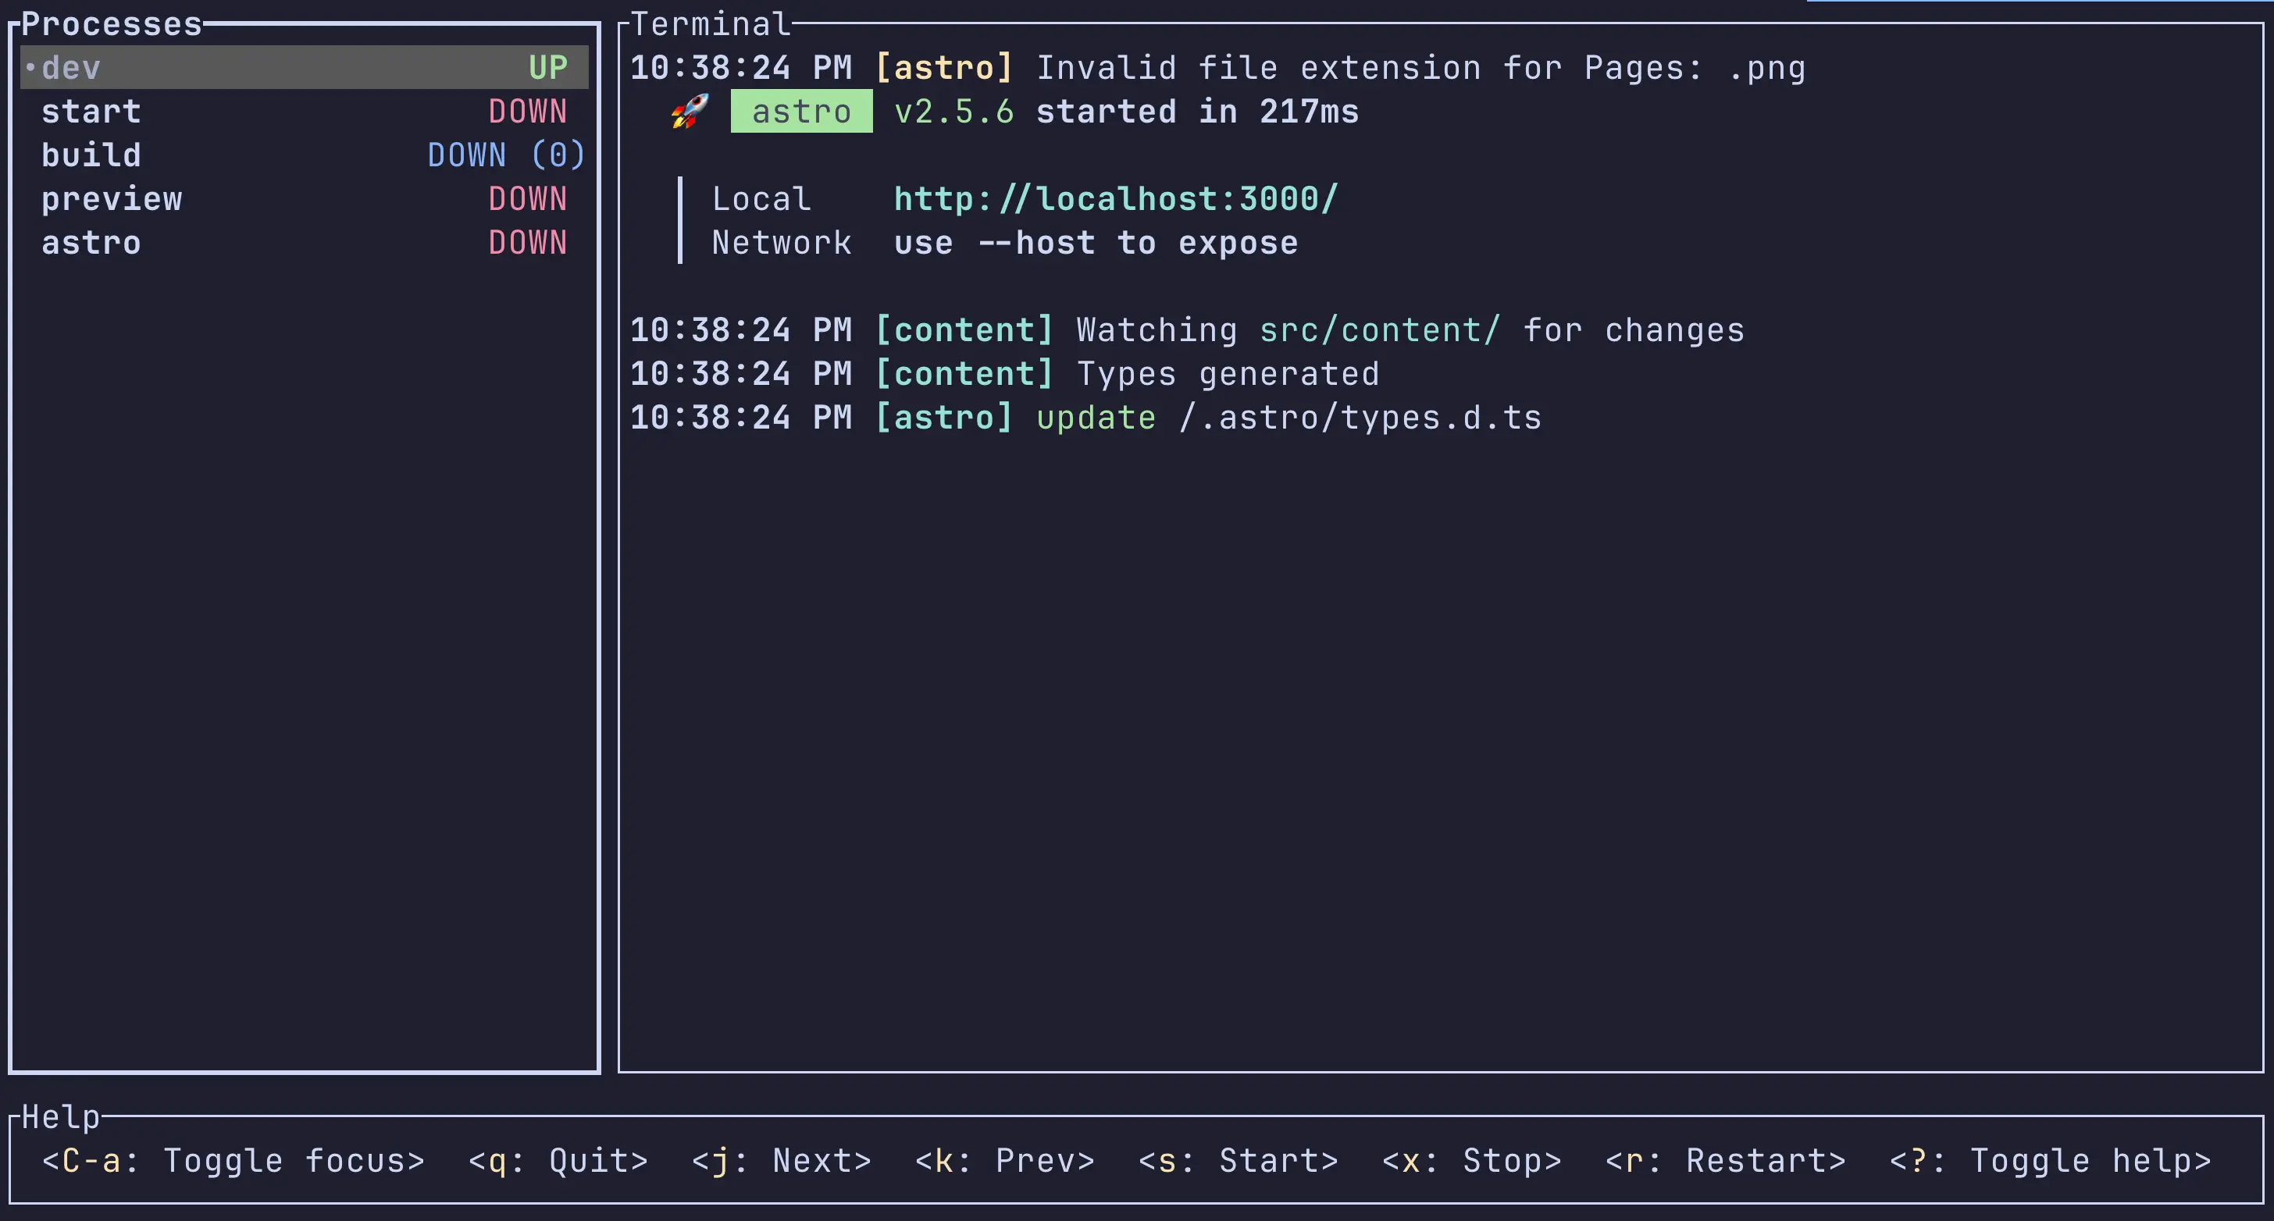Select the preview process entry
Screen dimensions: 2274x1221
111,199
